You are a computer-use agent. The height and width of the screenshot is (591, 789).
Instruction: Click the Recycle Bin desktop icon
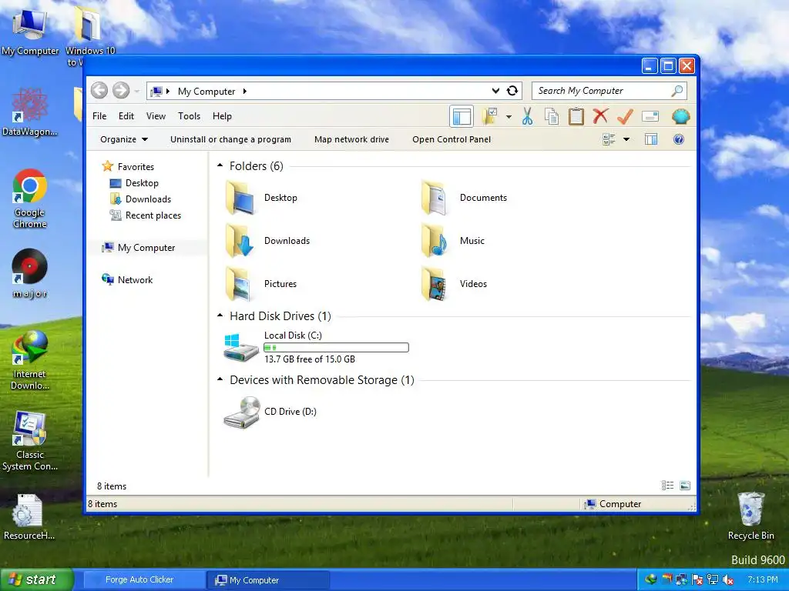[x=750, y=516]
